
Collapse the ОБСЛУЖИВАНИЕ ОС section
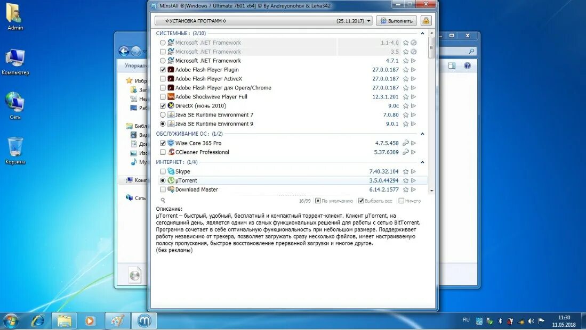point(422,134)
